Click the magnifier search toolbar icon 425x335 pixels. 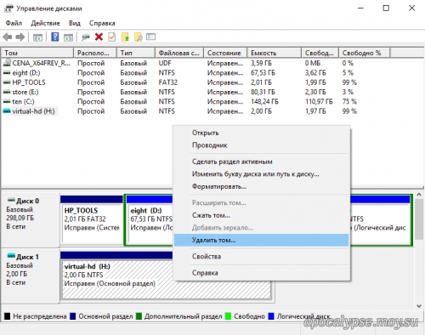pos(139,37)
